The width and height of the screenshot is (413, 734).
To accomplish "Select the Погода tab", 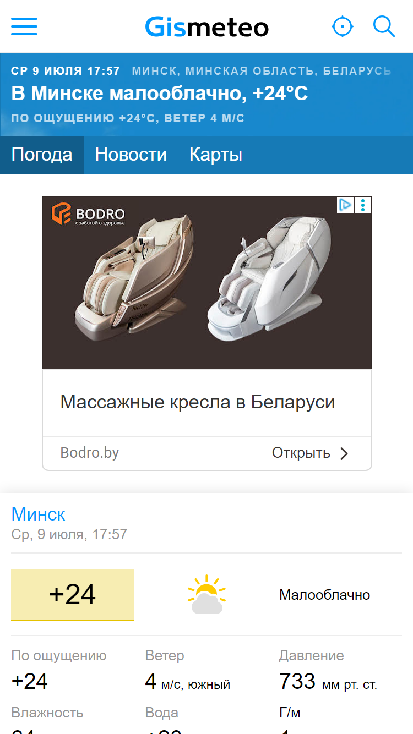I will point(42,155).
